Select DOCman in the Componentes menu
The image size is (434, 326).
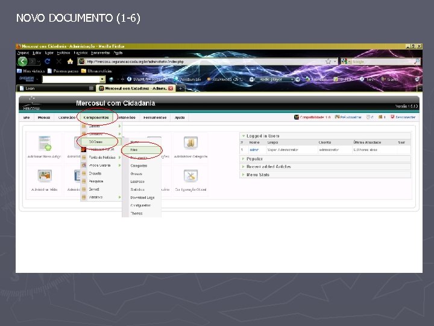pyautogui.click(x=101, y=142)
